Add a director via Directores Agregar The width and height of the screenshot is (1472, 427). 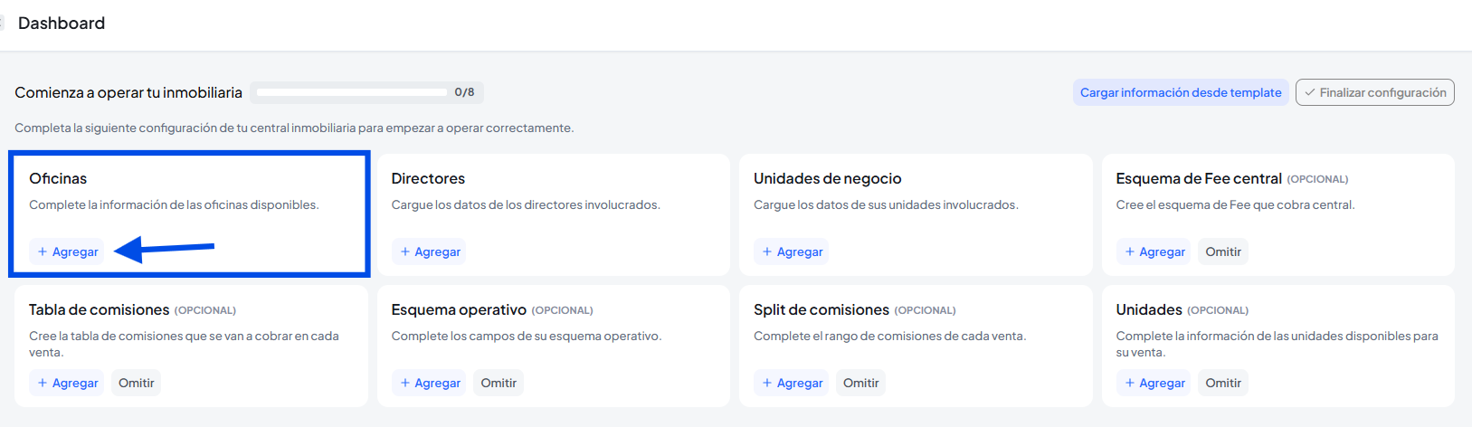[430, 251]
